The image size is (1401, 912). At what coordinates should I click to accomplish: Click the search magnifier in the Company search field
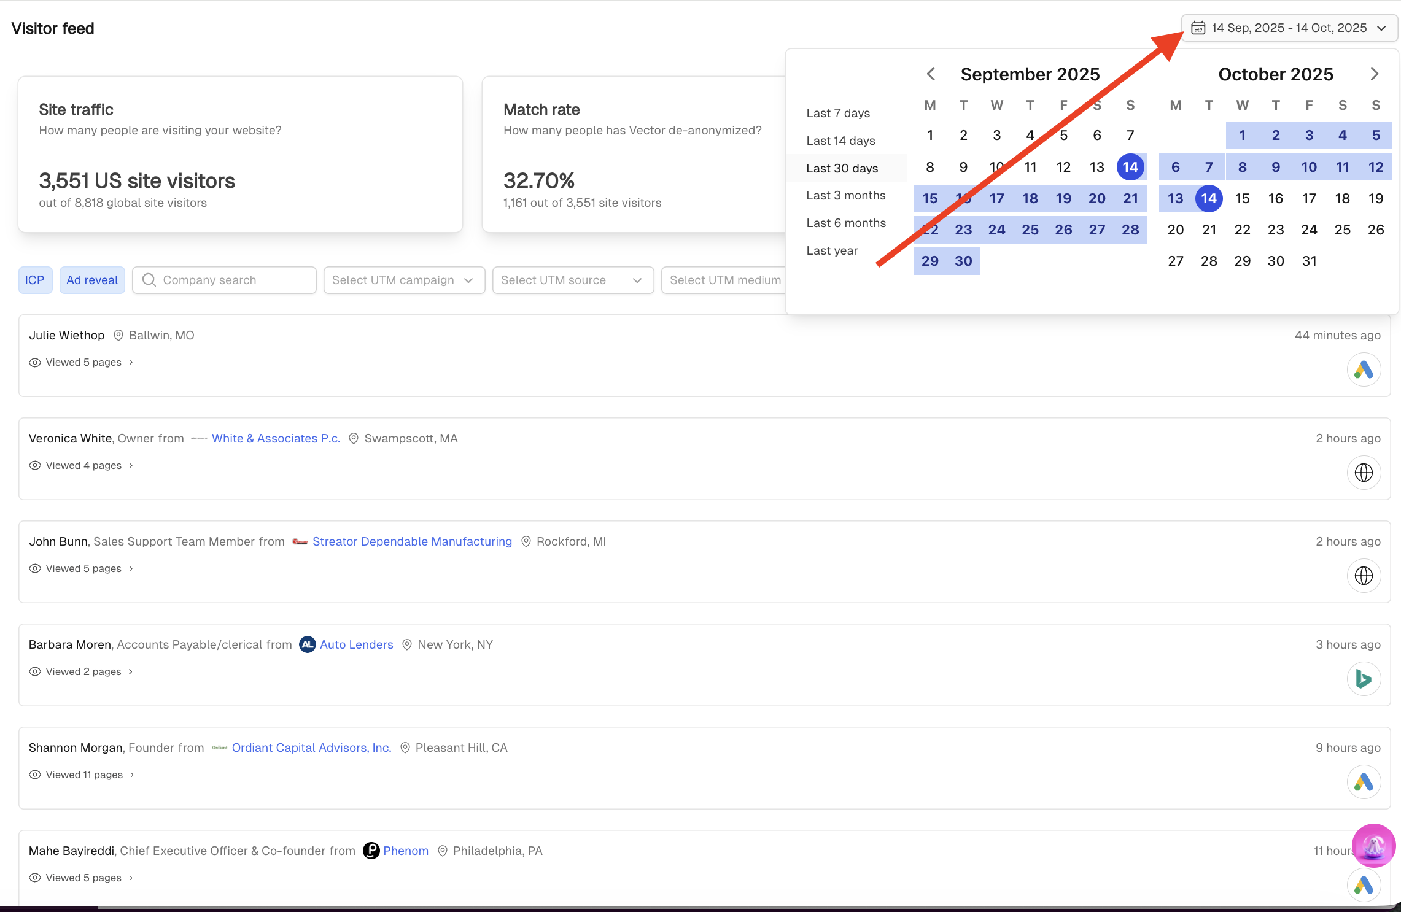(149, 280)
